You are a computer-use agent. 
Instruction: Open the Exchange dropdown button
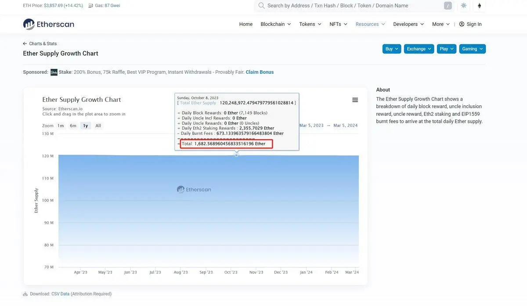pos(419,49)
